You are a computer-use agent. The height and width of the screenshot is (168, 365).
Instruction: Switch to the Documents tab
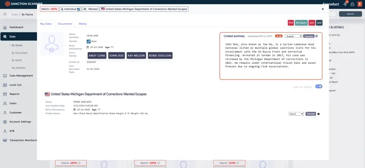[x=65, y=24]
